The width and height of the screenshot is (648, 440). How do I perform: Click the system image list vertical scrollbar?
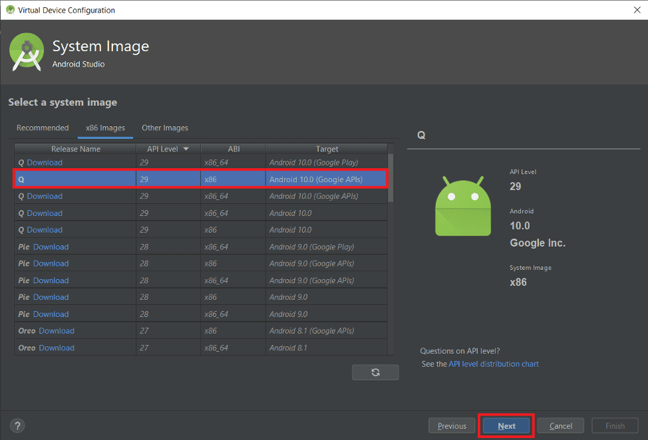pyautogui.click(x=391, y=176)
